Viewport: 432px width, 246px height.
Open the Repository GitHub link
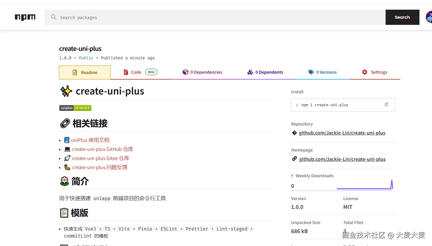coord(342,133)
